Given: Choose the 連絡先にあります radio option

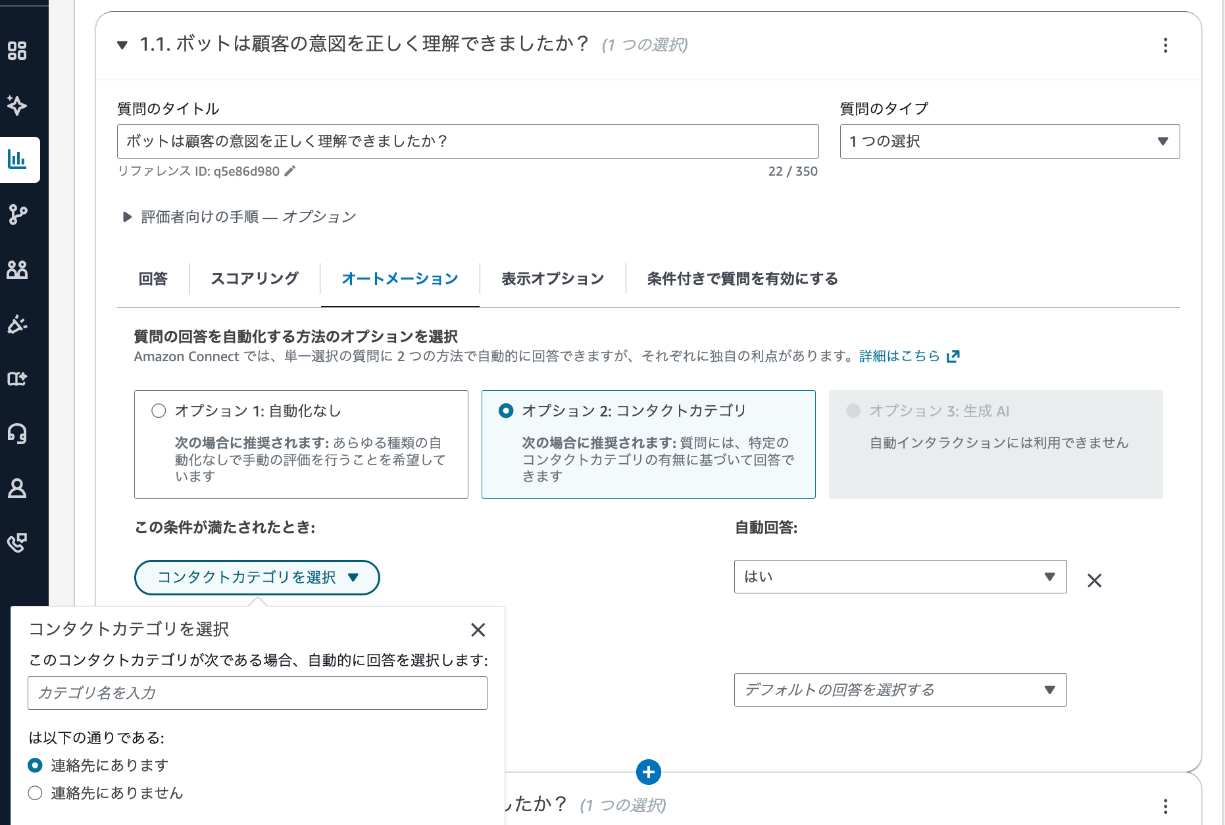Looking at the screenshot, I should [x=36, y=765].
